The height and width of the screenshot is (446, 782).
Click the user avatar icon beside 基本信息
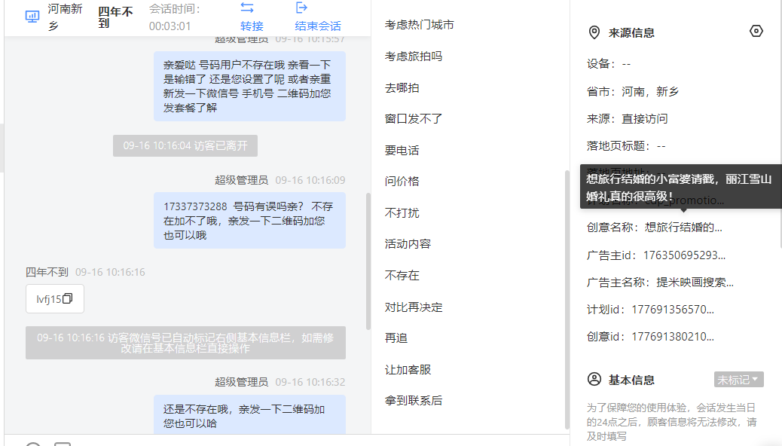594,379
